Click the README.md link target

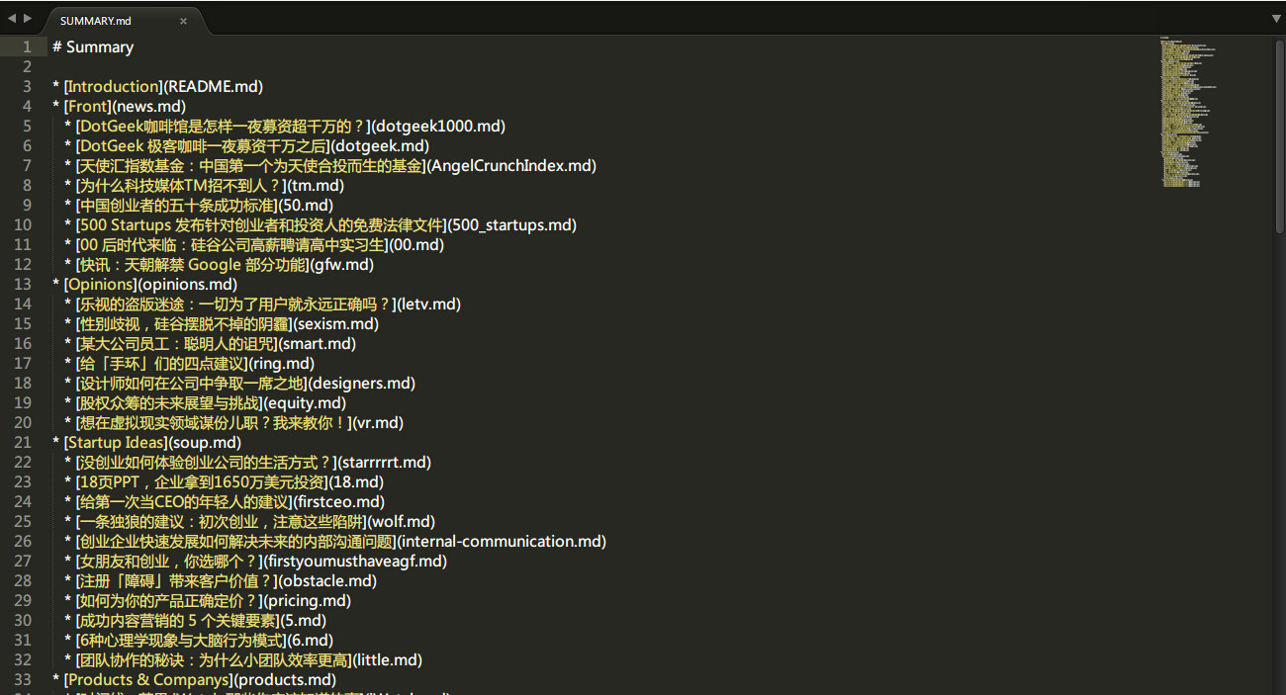click(x=213, y=87)
